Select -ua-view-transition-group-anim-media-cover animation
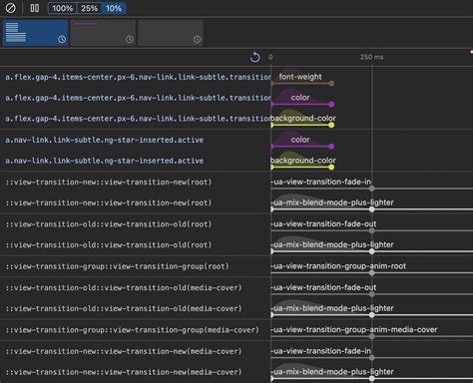Image resolution: width=473 pixels, height=383 pixels. (x=354, y=329)
